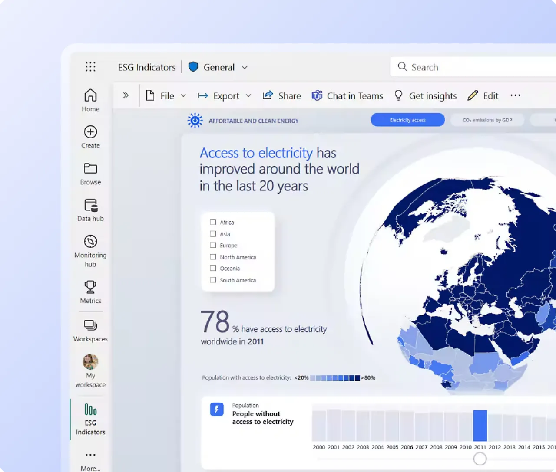Click the 78 percent value

pos(215,321)
